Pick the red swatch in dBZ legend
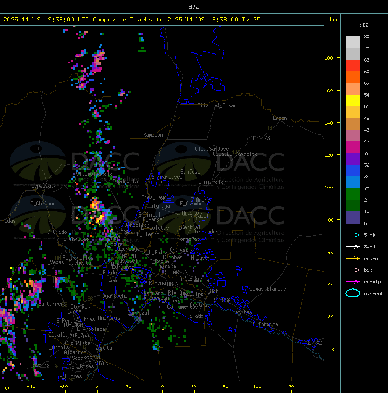This screenshot has width=388, height=393. (353, 66)
